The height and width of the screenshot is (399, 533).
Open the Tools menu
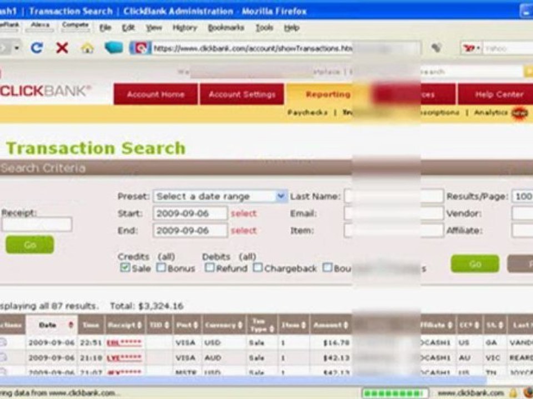tap(264, 28)
